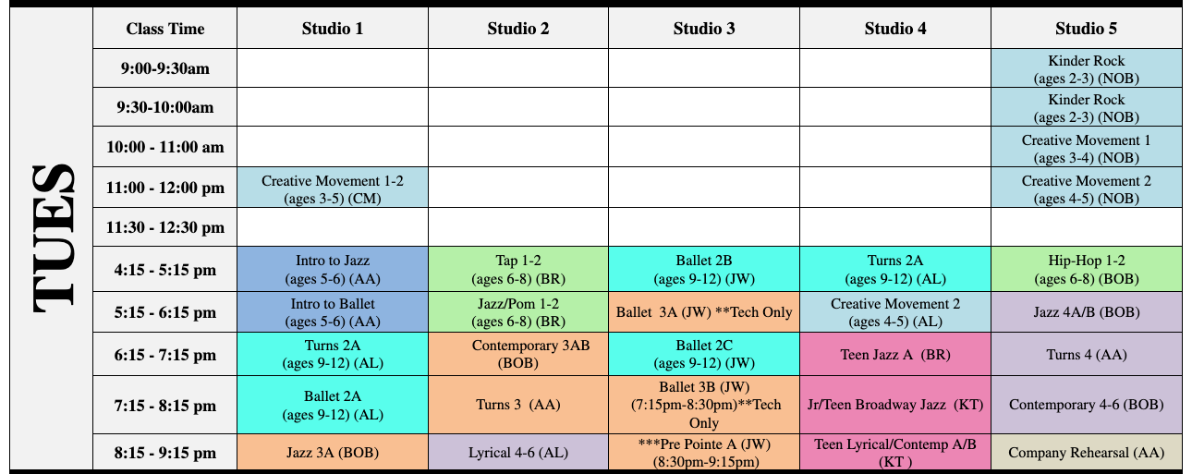This screenshot has height=474, width=1192.
Task: Select the Creative Movement 1 (ages 3-4) cell
Action: (1086, 147)
